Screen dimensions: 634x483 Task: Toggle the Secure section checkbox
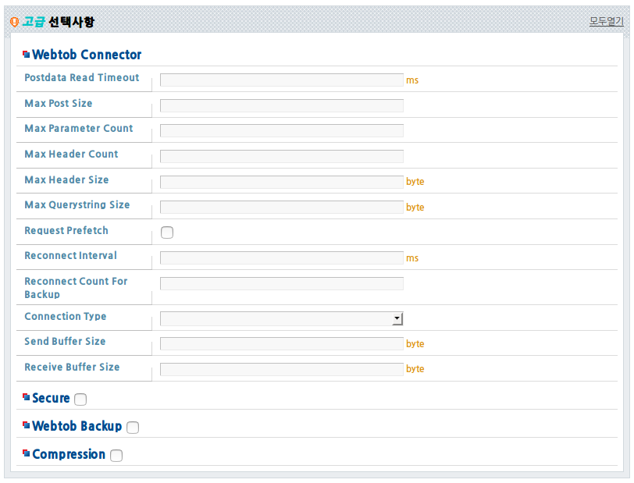coord(80,400)
